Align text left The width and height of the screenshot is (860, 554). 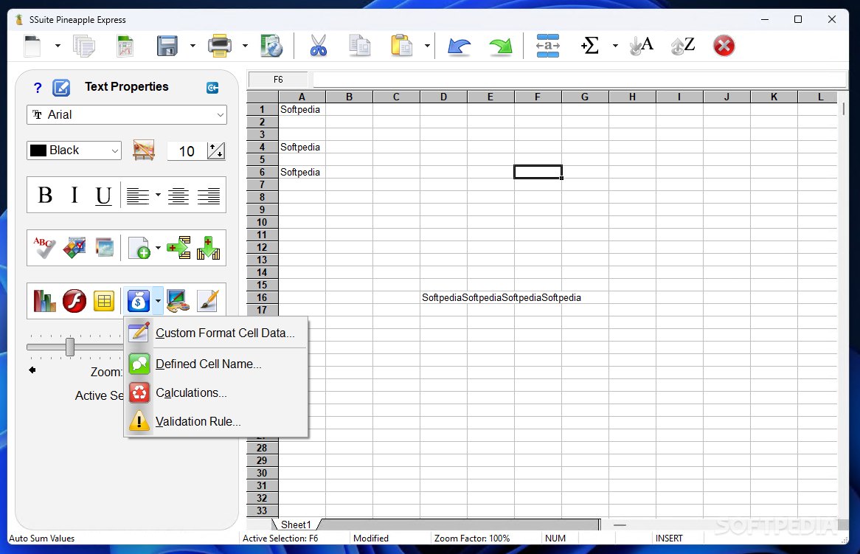(x=138, y=195)
